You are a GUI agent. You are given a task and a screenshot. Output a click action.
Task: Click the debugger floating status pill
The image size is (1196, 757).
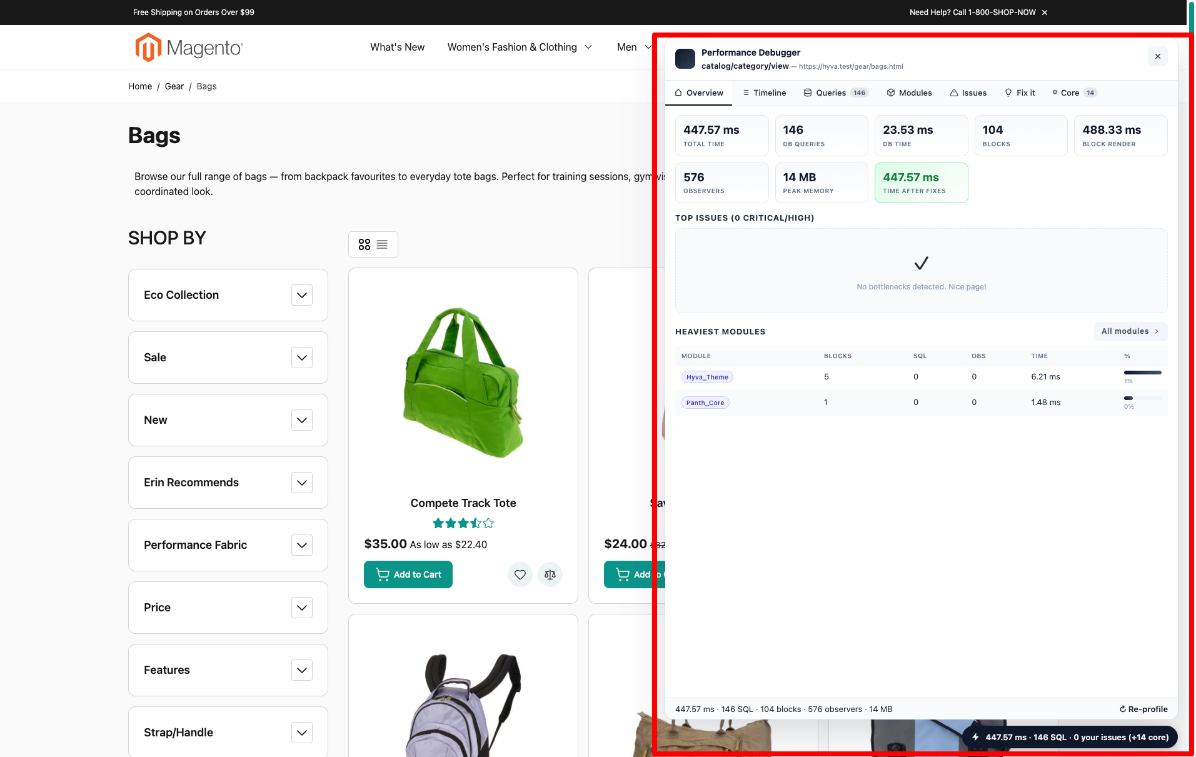coord(1070,737)
